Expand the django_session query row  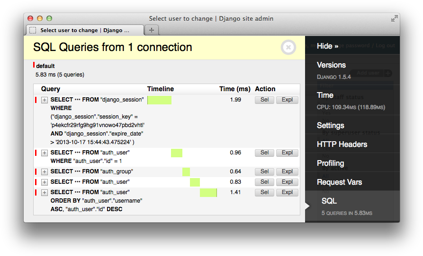pos(45,100)
